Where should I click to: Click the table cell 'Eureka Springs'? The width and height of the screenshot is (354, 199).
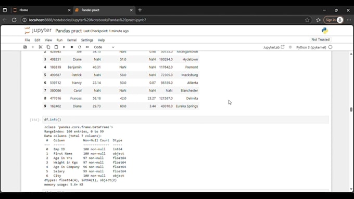pos(187,106)
